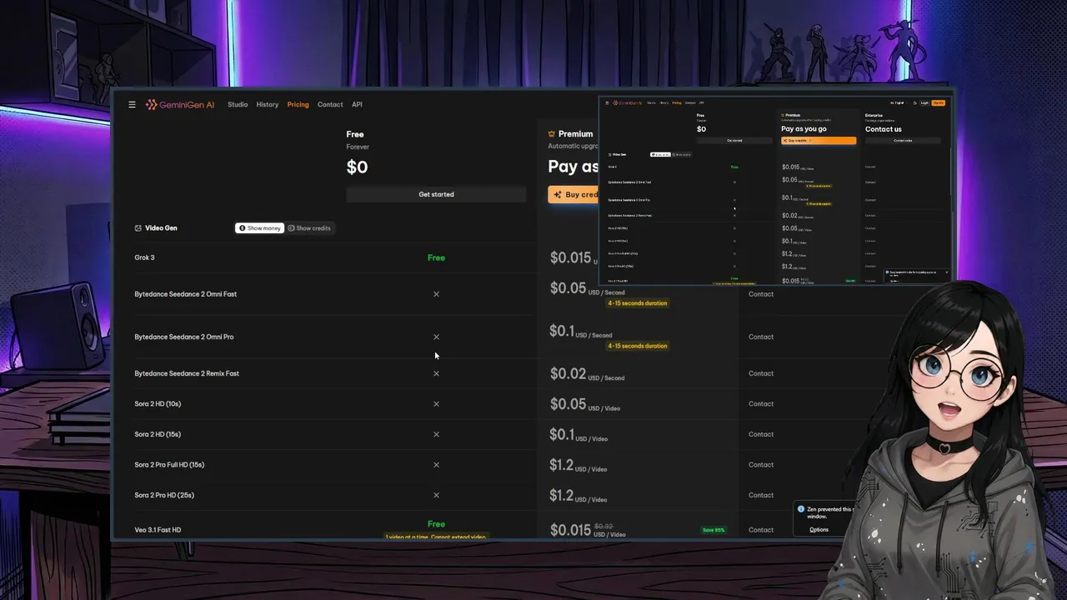The height and width of the screenshot is (600, 1067).
Task: Click the Sora 2 HD (15s) label
Action: [158, 434]
